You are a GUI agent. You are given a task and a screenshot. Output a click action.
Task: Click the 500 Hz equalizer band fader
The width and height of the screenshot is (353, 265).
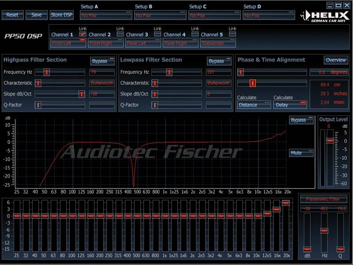click(137, 216)
